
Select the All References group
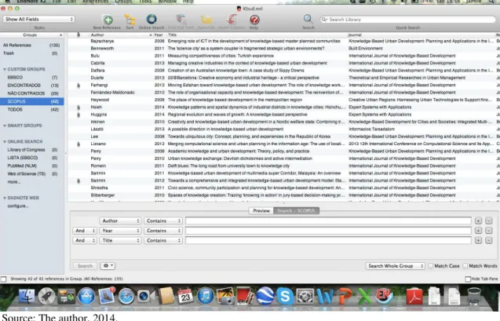[31, 46]
